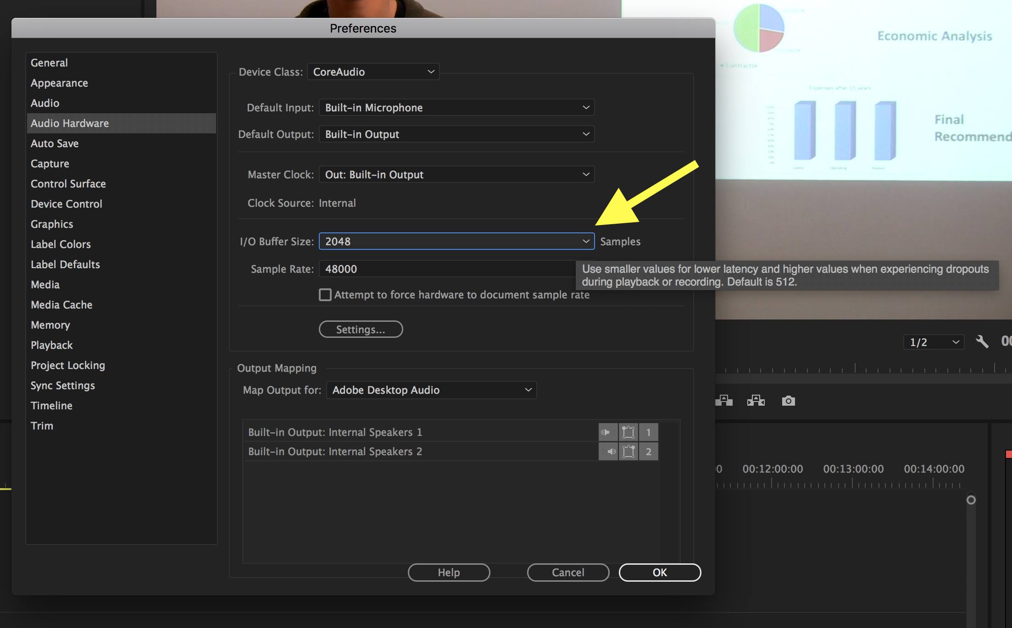Image resolution: width=1012 pixels, height=628 pixels.
Task: Toggle right speaker icon for Internal Speakers 2
Action: coord(608,452)
